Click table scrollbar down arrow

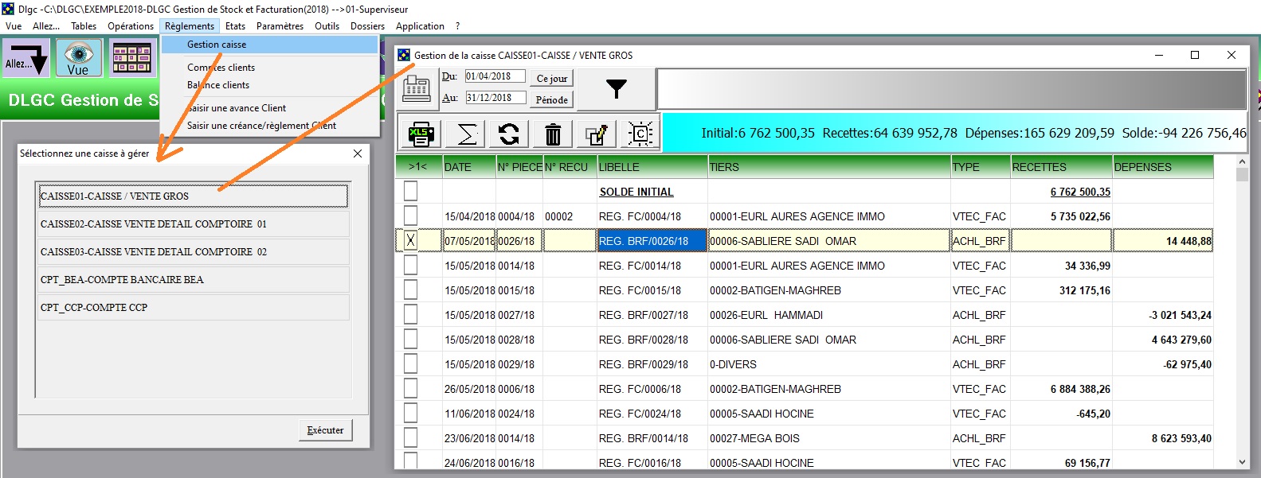[1242, 462]
